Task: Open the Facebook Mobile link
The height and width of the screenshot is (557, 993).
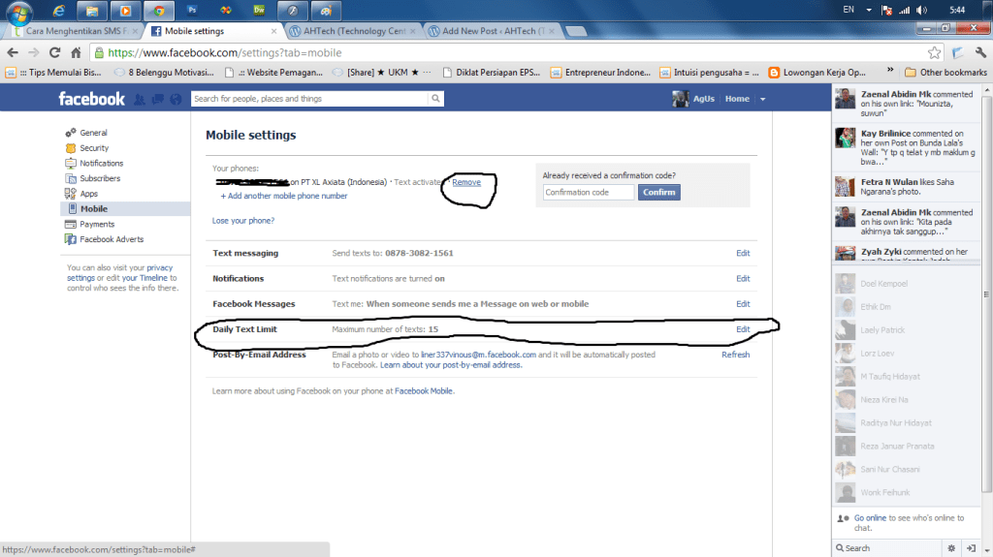Action: [x=424, y=391]
